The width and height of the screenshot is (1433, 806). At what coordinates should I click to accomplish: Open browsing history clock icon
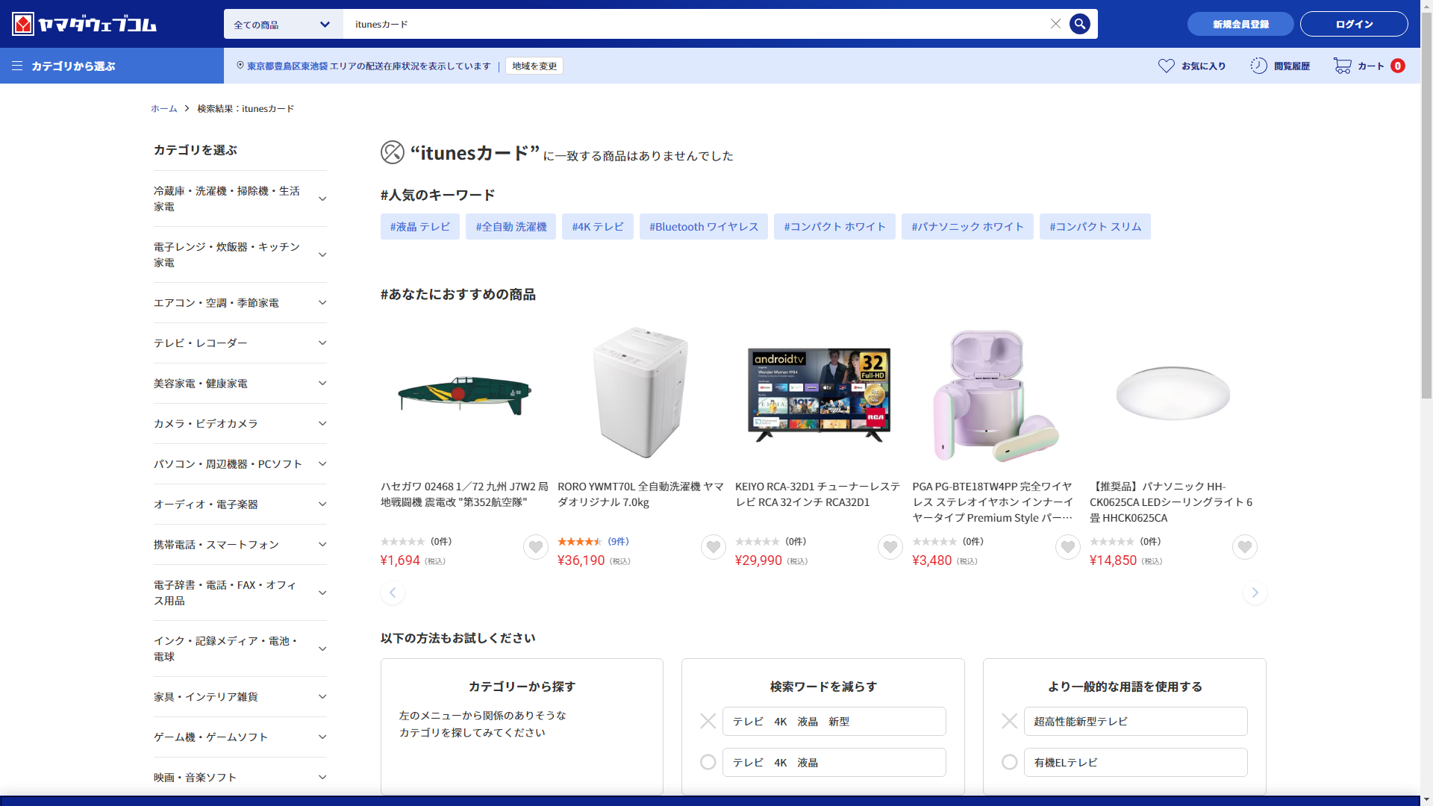[1258, 66]
